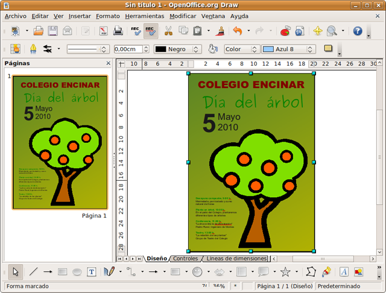Click the Save document icon
Image resolution: width=386 pixels, height=293 pixels.
click(52, 31)
